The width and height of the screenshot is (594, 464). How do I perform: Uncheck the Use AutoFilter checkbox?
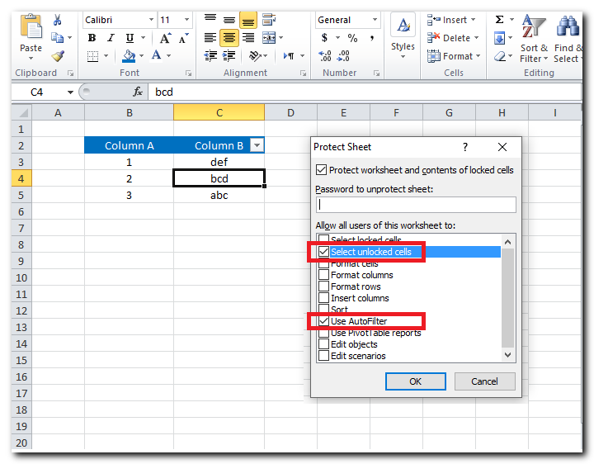point(324,321)
